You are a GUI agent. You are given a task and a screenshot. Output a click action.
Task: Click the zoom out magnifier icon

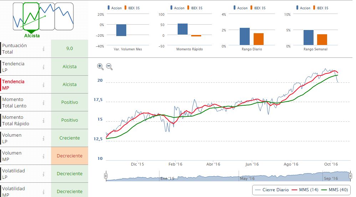[109, 66]
